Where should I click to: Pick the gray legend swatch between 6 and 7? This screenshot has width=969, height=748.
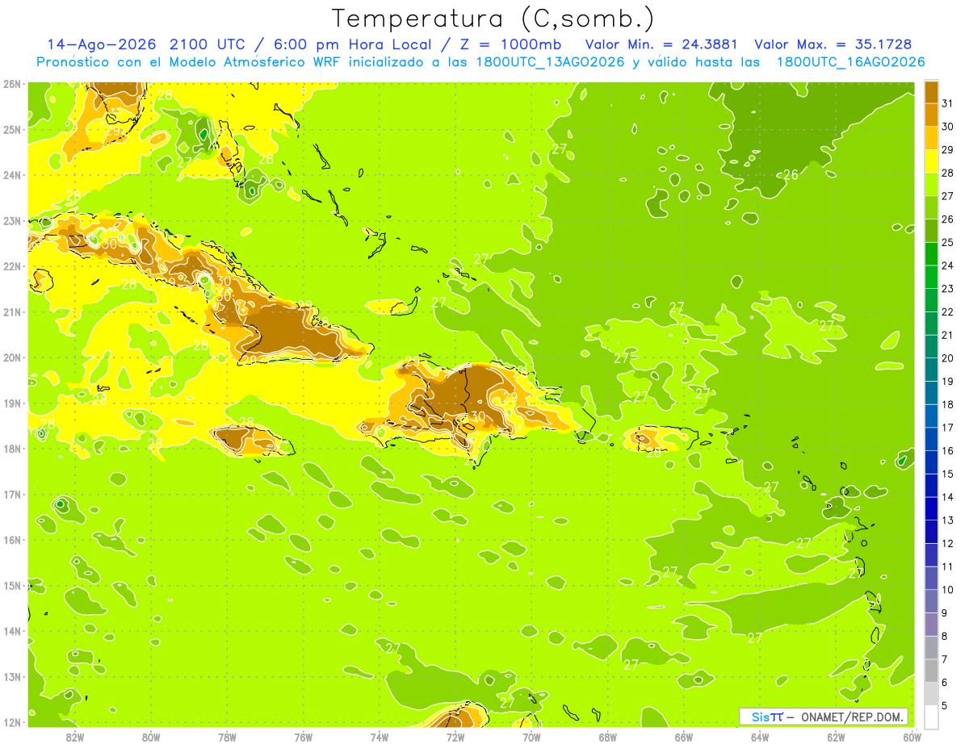[931, 671]
